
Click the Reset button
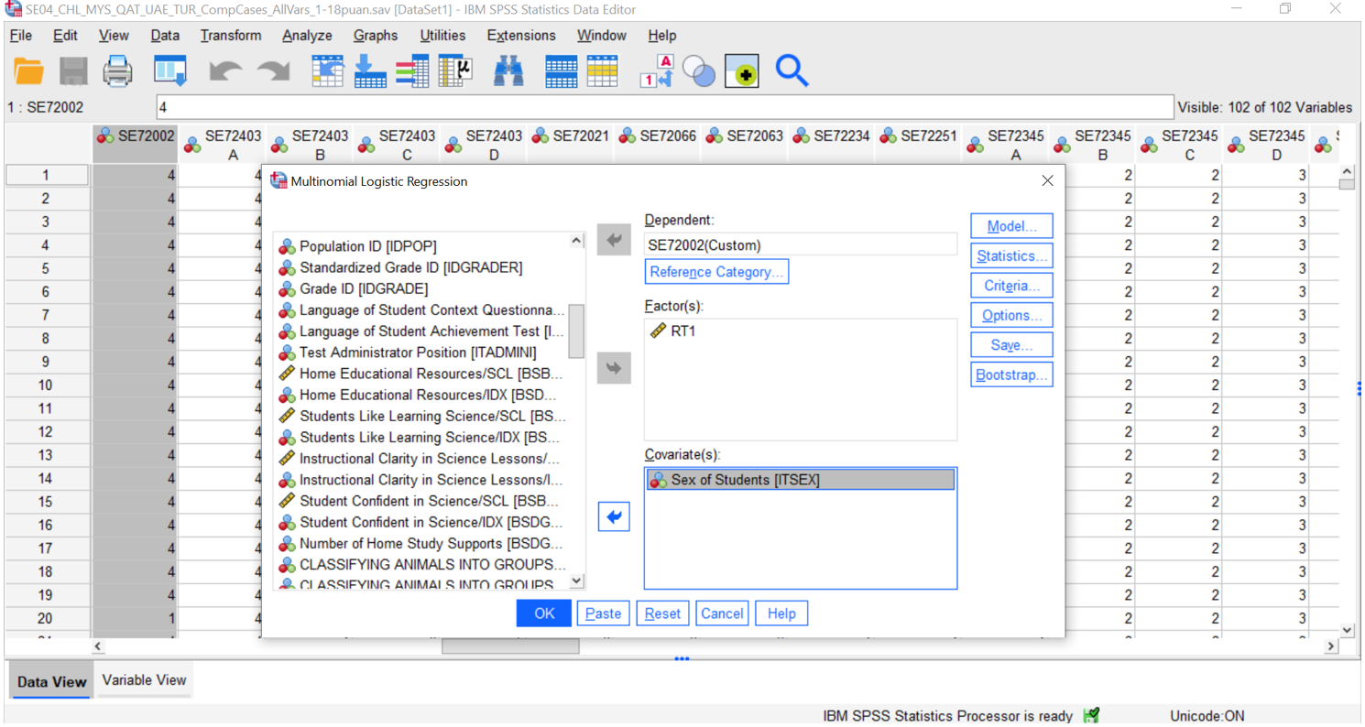click(x=662, y=613)
